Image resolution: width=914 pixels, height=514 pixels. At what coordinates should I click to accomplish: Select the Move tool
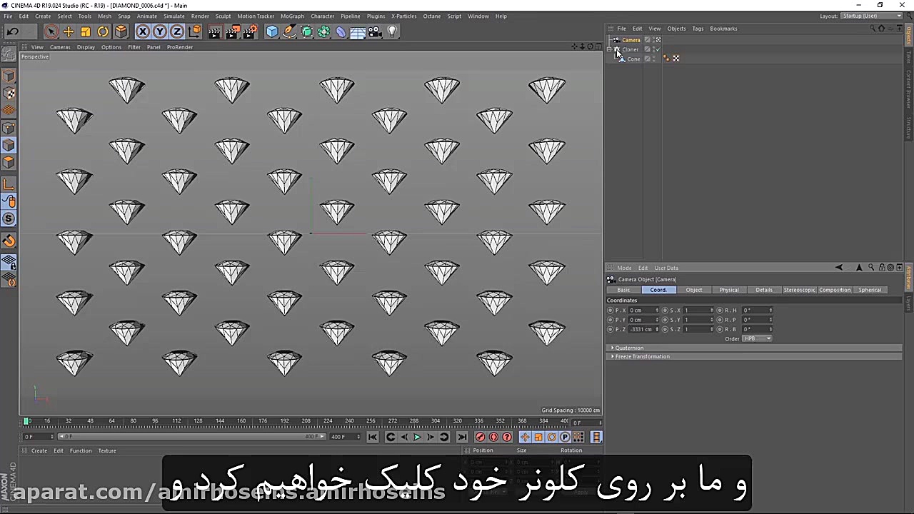click(68, 31)
